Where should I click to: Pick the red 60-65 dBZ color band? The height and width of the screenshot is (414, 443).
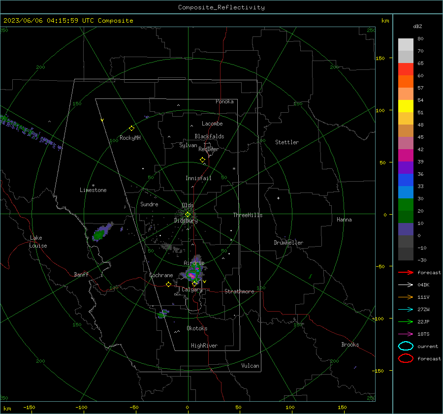(406, 69)
